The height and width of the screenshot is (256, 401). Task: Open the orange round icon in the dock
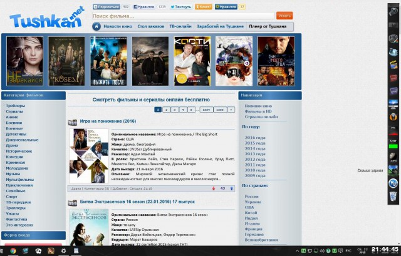[393, 117]
